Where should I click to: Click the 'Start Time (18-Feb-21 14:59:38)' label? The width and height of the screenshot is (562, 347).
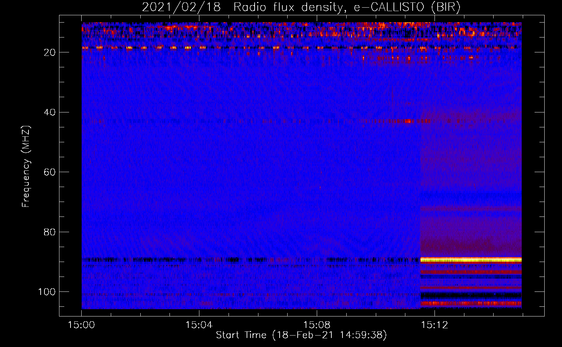click(x=301, y=335)
